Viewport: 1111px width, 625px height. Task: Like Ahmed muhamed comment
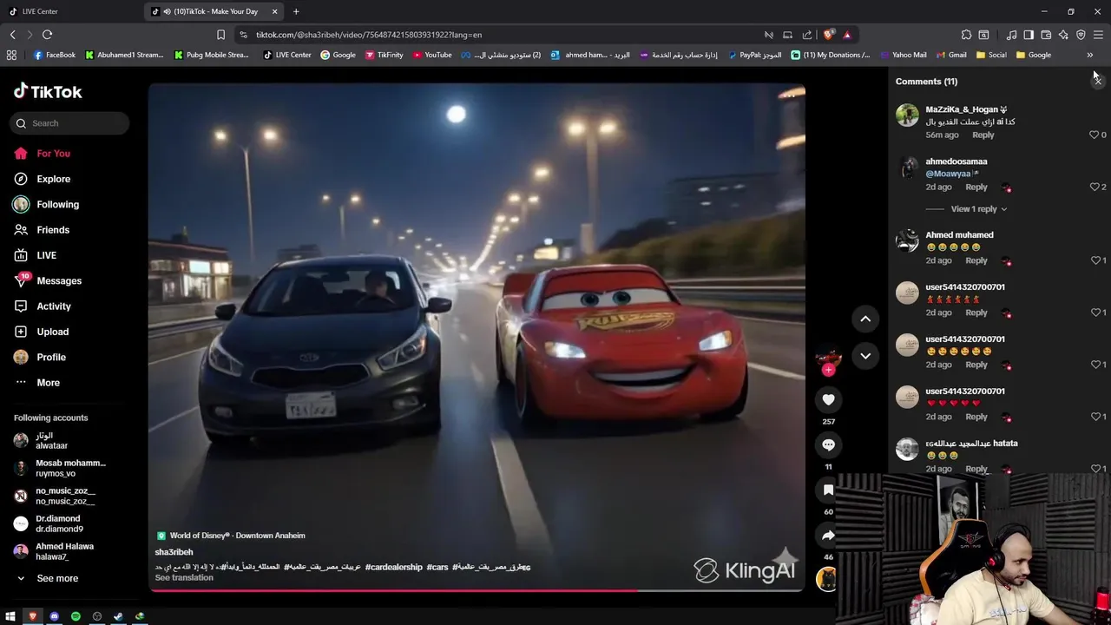pos(1094,260)
